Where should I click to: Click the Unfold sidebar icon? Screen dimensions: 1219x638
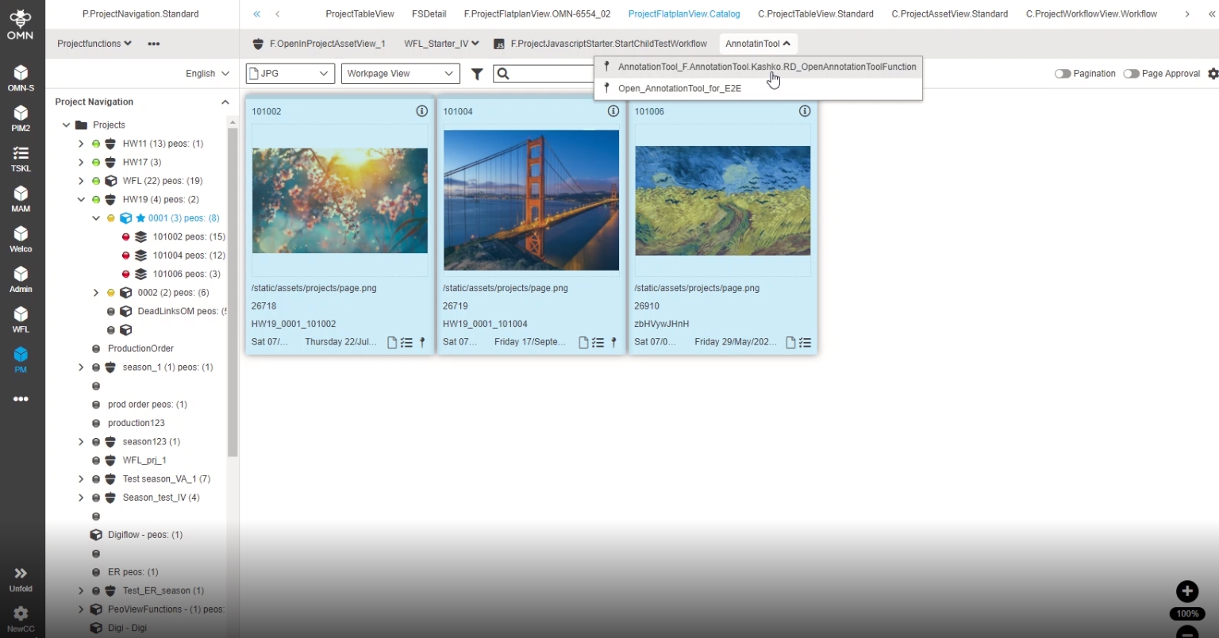coord(21,578)
